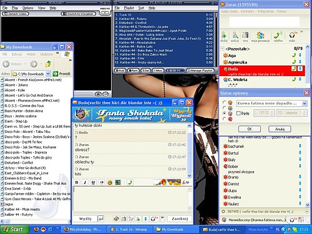The width and height of the screenshot is (312, 234).
Task: Switch to Mój photoblog taskbar button
Action: tap(83, 230)
